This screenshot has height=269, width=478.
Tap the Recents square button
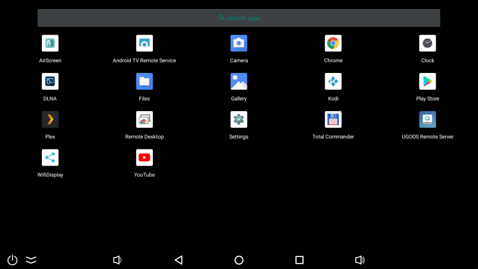[x=299, y=260]
